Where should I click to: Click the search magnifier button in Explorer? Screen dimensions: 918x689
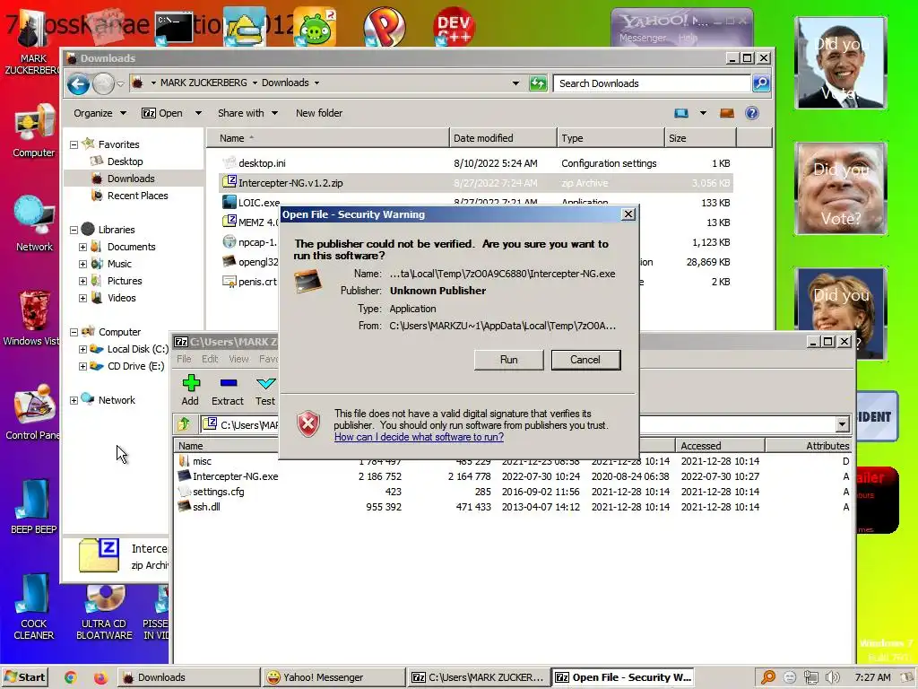click(x=760, y=83)
